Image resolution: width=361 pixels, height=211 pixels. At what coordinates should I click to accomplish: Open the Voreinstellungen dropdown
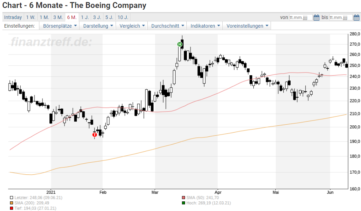247,26
